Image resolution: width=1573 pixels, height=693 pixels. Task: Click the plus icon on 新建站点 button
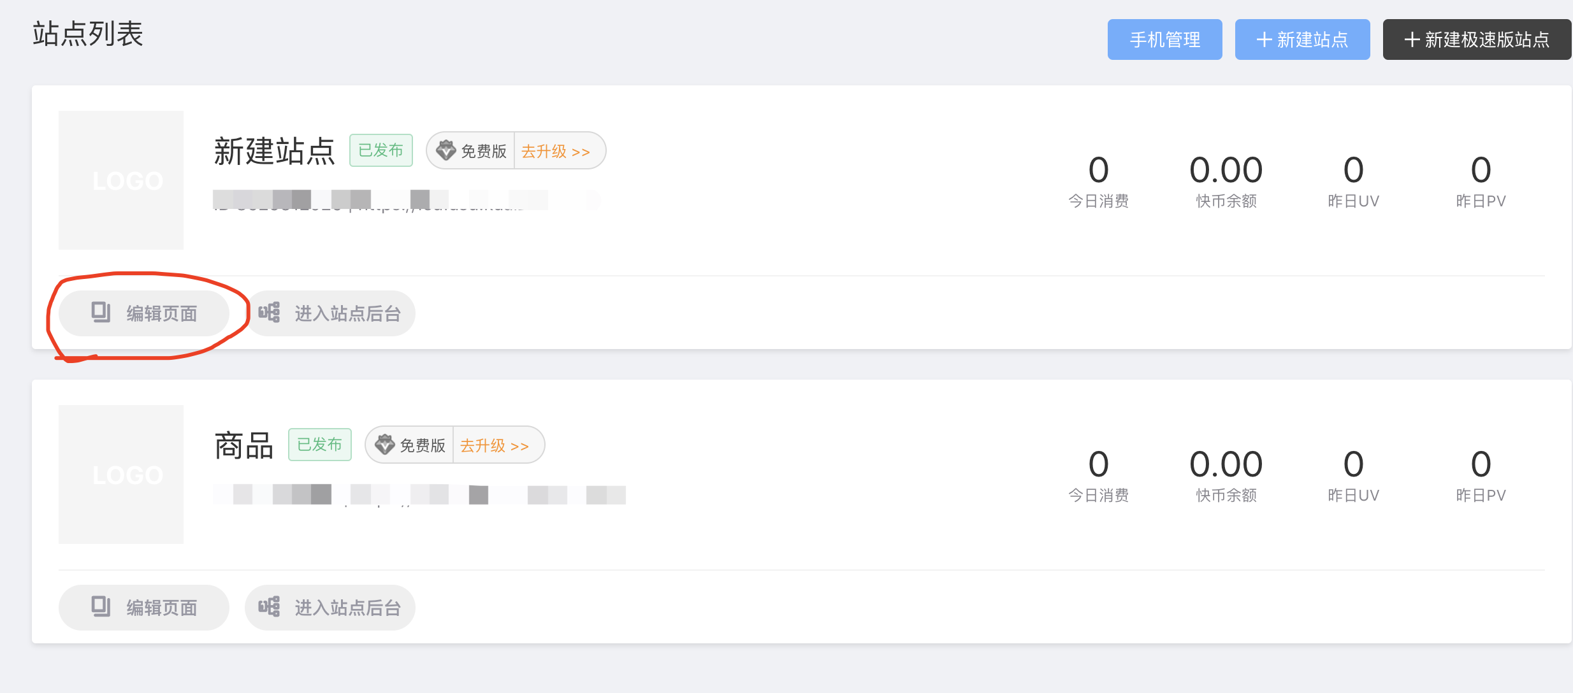click(x=1265, y=39)
